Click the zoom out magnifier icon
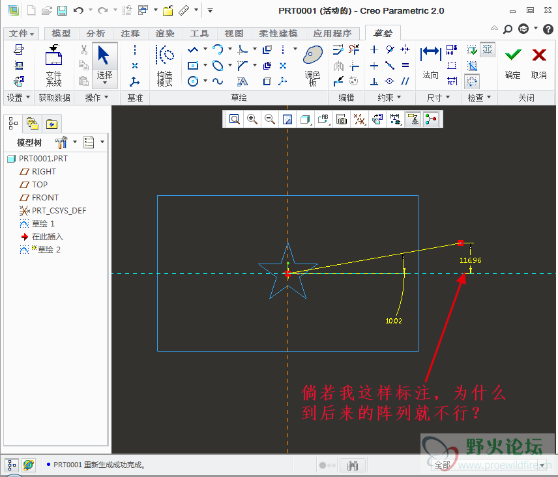 pyautogui.click(x=269, y=119)
